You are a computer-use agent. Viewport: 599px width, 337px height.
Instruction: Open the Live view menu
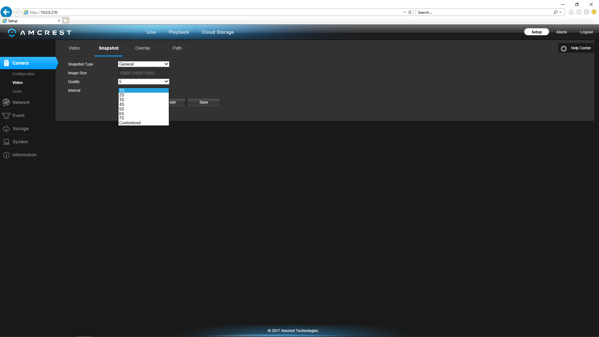tap(151, 32)
